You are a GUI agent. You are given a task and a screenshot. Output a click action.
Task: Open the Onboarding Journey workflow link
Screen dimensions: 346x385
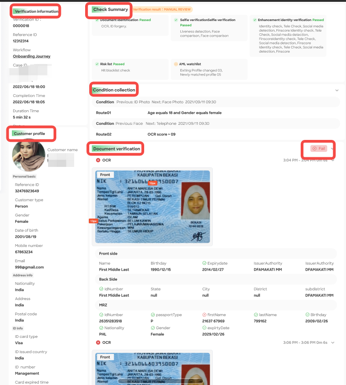(x=32, y=56)
